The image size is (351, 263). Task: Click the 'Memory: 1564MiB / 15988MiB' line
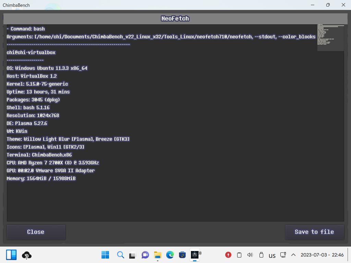41,178
